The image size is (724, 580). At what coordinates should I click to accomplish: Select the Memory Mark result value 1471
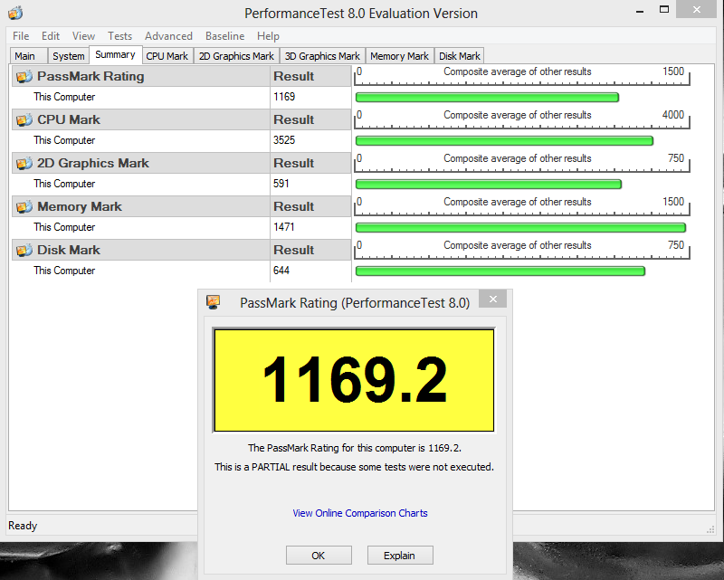coord(284,227)
